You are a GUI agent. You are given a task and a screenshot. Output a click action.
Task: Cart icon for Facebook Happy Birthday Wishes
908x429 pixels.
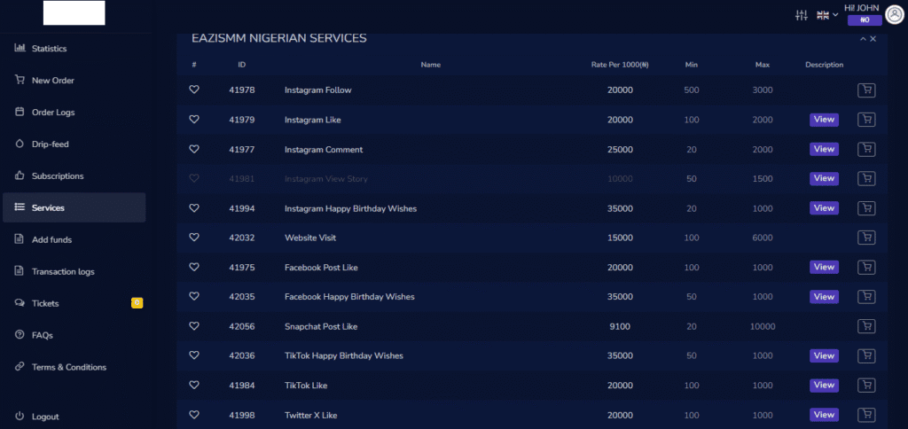pyautogui.click(x=866, y=296)
